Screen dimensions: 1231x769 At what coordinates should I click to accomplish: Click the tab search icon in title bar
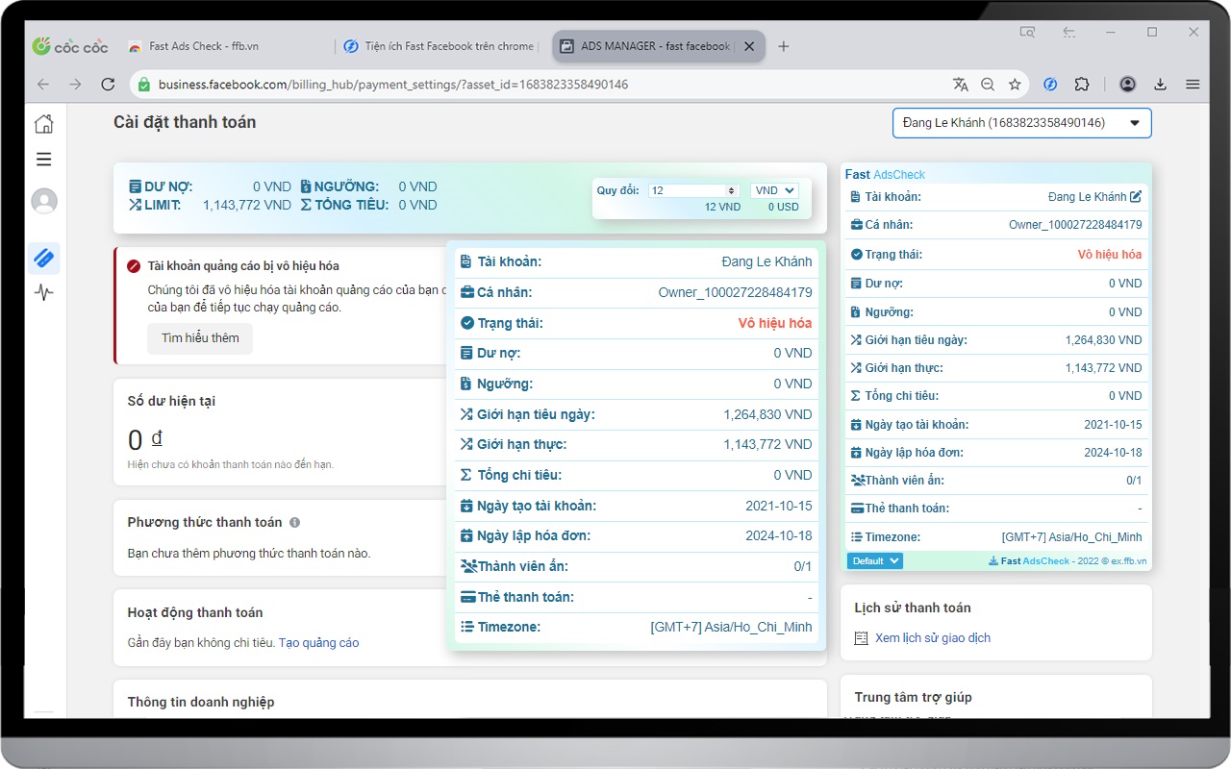click(x=1027, y=32)
